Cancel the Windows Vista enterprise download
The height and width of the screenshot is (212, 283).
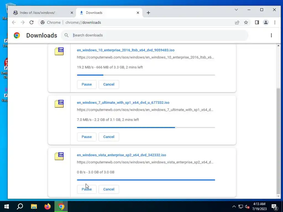click(109, 189)
